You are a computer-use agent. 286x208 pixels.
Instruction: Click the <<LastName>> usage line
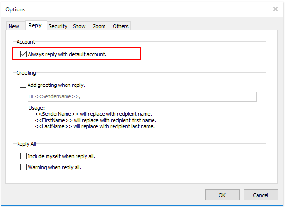95,126
